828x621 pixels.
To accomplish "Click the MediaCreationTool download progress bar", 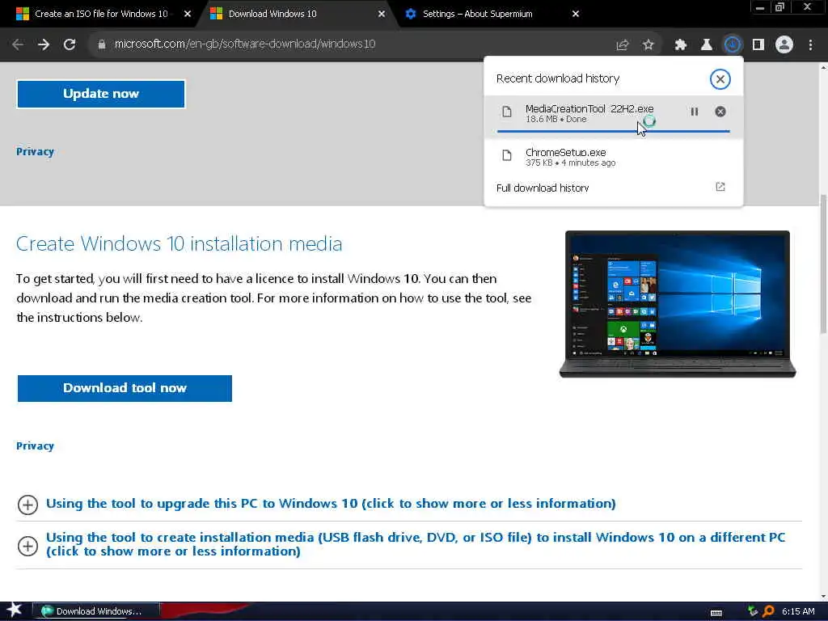I will coord(613,131).
